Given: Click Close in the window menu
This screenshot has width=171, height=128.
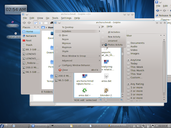Looking at the screenshot, I should [x=77, y=70].
